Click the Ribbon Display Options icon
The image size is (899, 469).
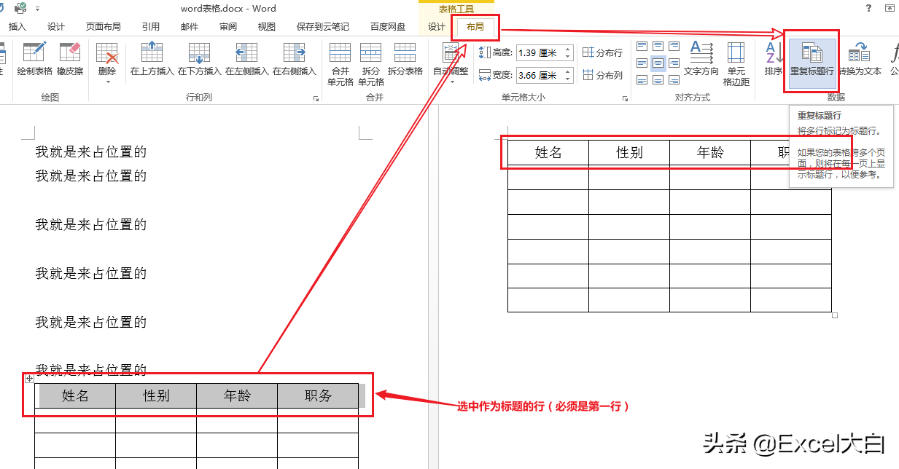point(890,8)
